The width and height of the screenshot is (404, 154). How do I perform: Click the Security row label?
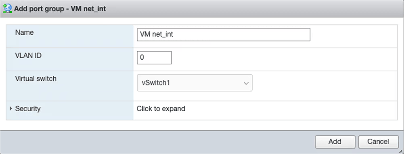coord(28,109)
